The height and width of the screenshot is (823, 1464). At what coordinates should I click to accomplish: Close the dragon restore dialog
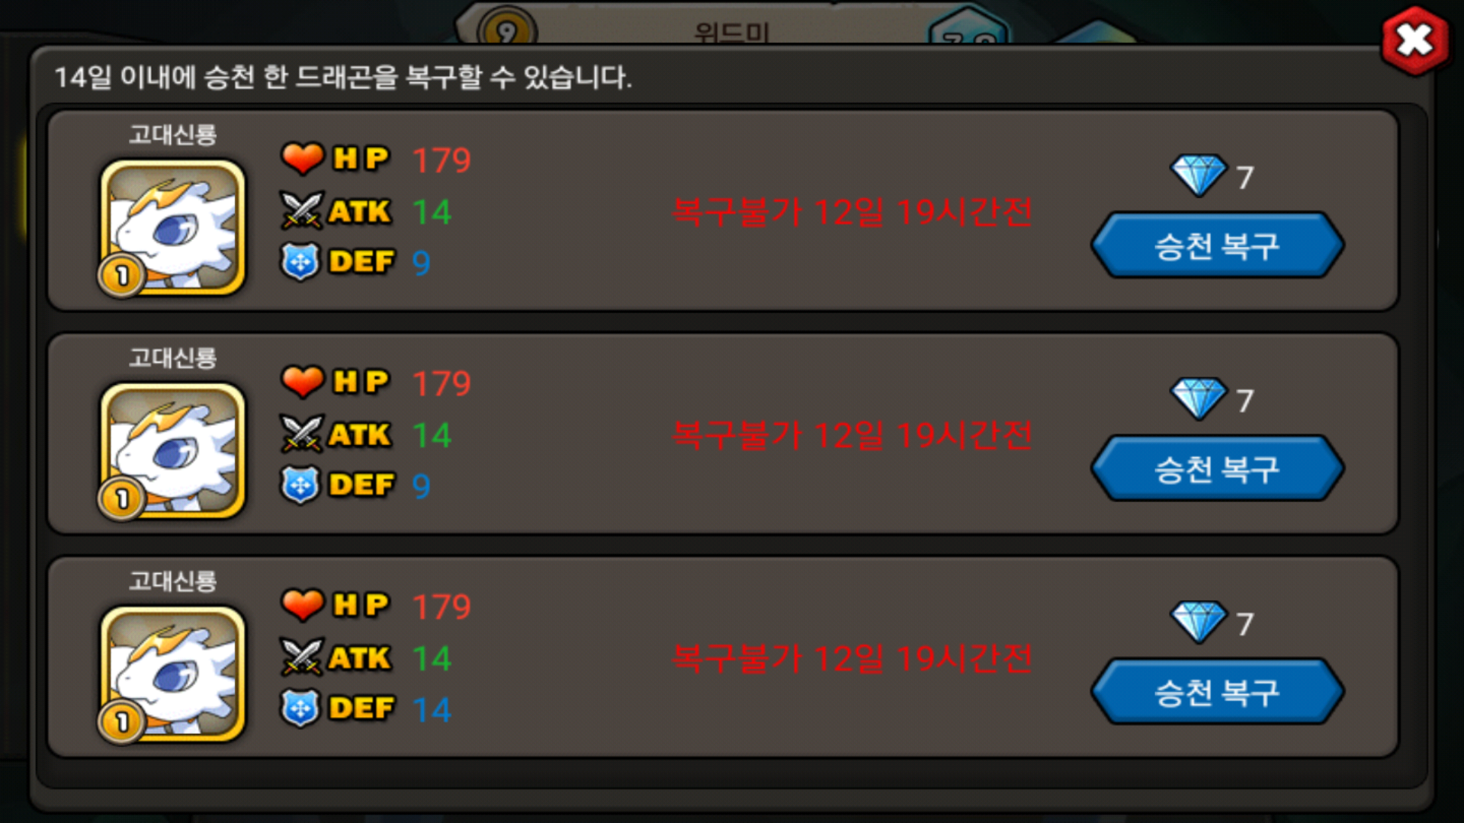[1415, 40]
